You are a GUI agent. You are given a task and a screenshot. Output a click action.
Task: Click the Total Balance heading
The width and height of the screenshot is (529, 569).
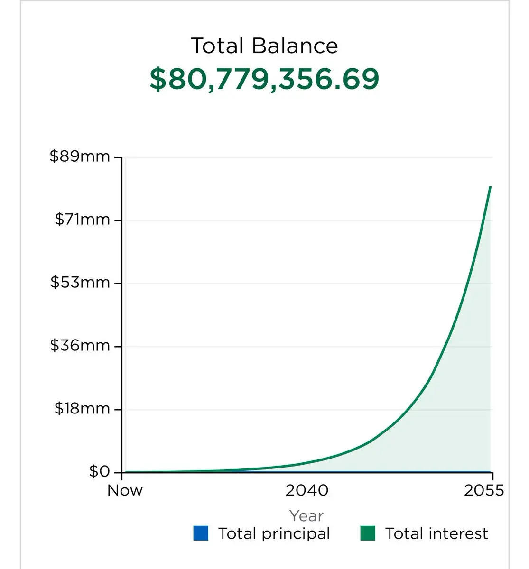coord(264,46)
